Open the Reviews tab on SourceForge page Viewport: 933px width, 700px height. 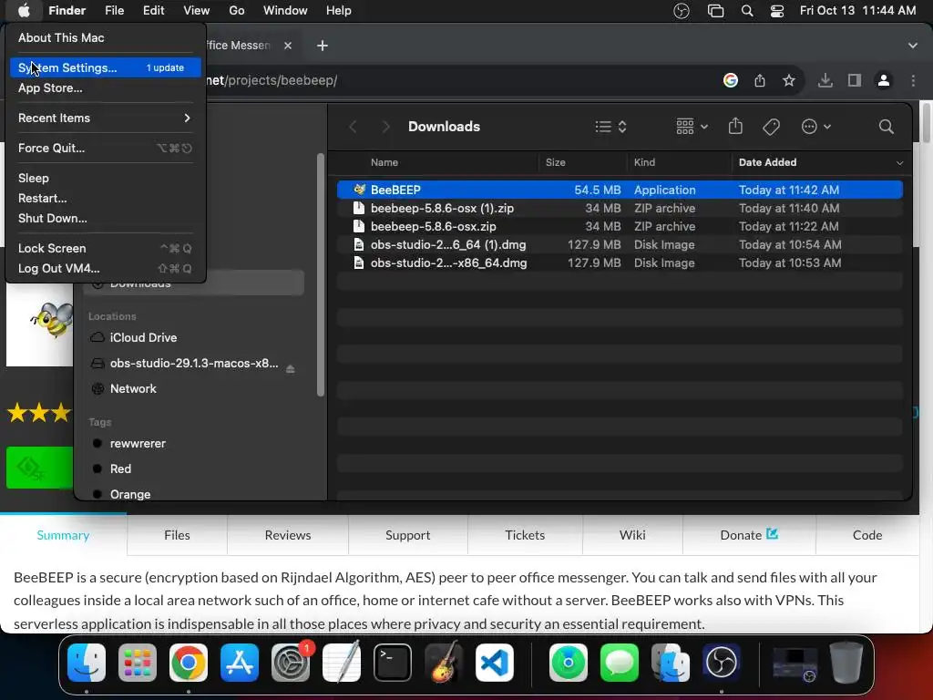(288, 535)
